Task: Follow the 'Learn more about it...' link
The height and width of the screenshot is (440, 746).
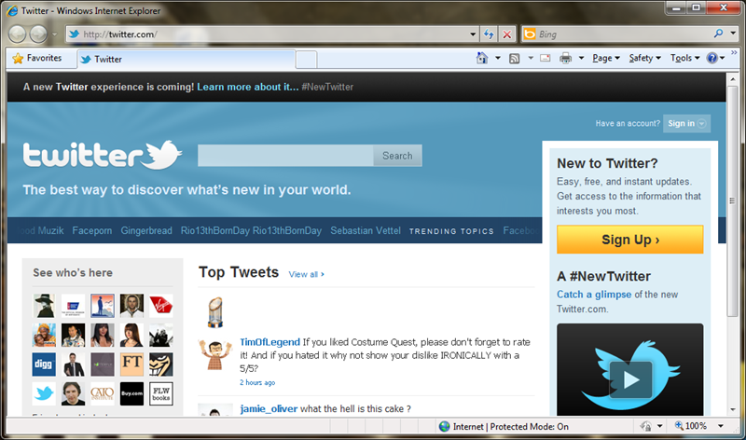Action: (x=248, y=87)
